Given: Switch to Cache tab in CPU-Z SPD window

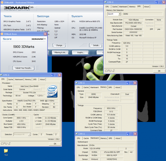Looking at the screenshot, I should pos(115,6).
